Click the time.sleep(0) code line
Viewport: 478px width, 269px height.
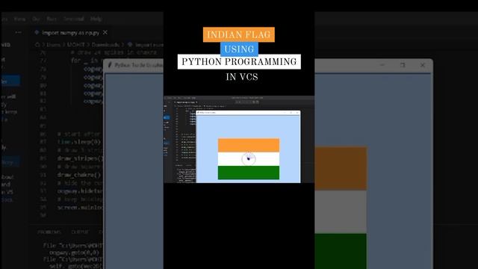tap(79, 142)
